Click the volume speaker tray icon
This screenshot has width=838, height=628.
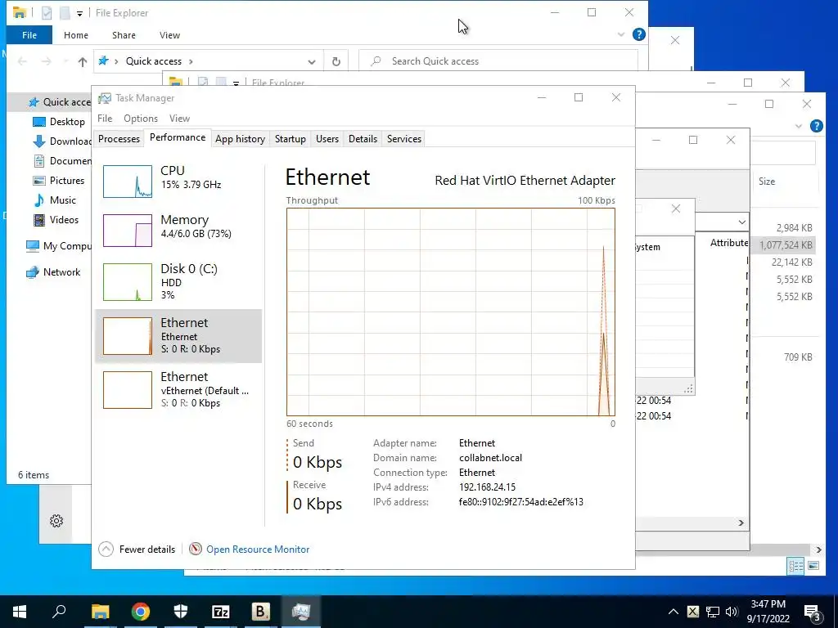pos(732,612)
